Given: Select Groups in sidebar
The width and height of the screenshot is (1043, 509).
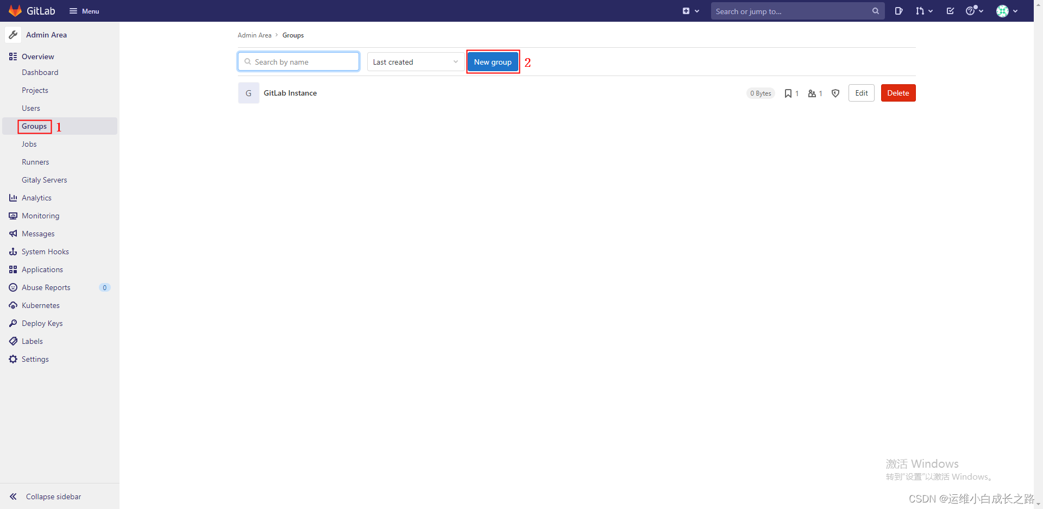Looking at the screenshot, I should (x=60, y=126).
